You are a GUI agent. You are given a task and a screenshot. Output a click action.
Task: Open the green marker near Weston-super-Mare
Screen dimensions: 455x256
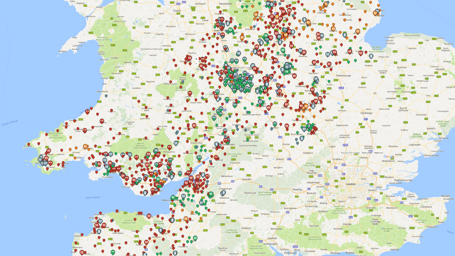[x=173, y=197]
